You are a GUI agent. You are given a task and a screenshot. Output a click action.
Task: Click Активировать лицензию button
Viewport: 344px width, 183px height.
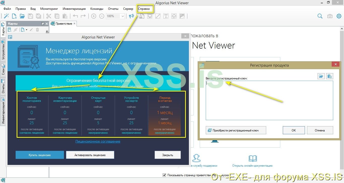click(x=90, y=155)
